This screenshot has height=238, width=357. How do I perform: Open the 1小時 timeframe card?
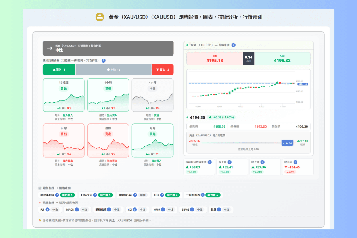click(108, 95)
